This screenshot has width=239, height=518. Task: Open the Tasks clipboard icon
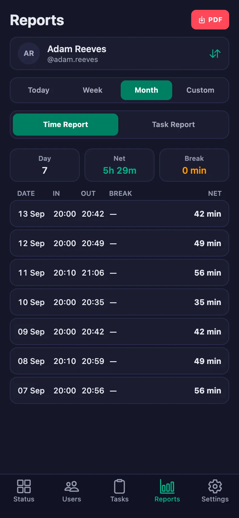[x=120, y=486]
